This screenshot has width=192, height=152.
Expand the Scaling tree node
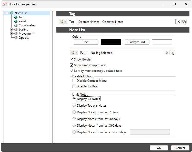[x=11, y=29]
